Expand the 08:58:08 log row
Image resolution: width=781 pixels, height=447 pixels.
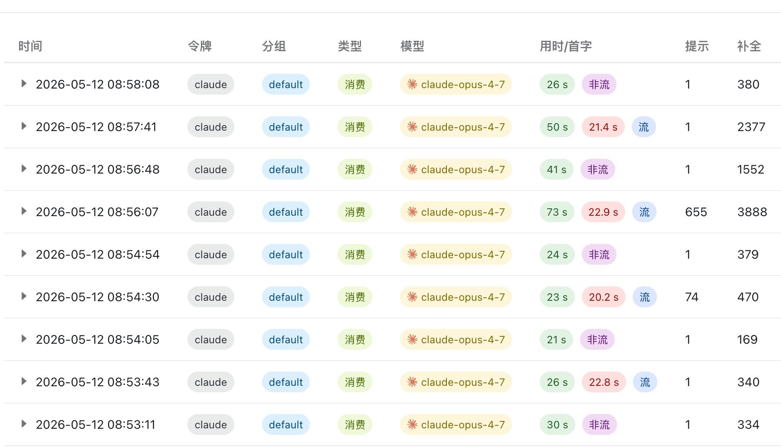(x=24, y=84)
